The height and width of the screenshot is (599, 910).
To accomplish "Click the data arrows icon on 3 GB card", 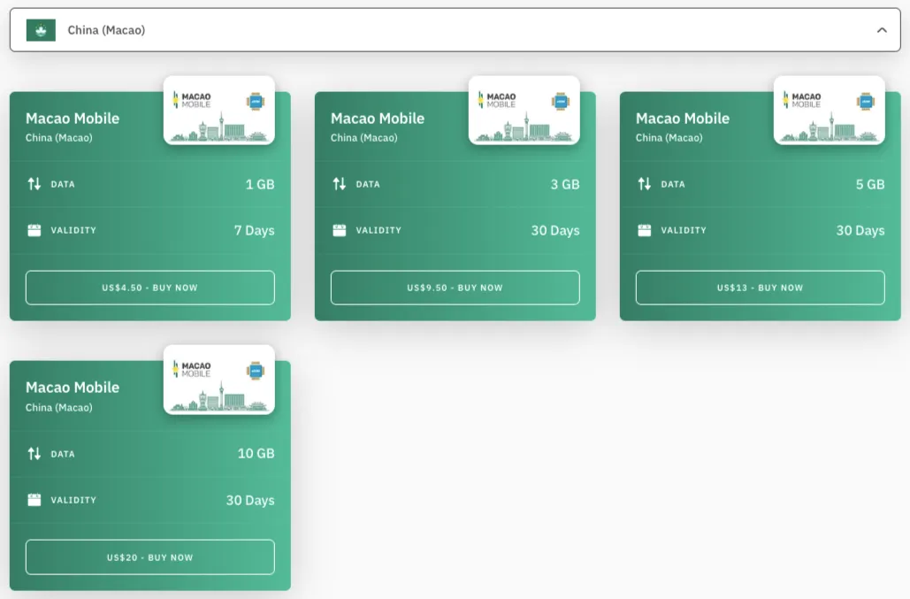I will pyautogui.click(x=340, y=184).
